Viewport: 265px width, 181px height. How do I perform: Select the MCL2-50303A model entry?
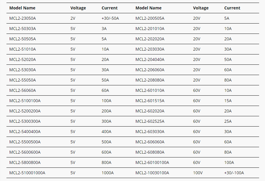(23, 29)
